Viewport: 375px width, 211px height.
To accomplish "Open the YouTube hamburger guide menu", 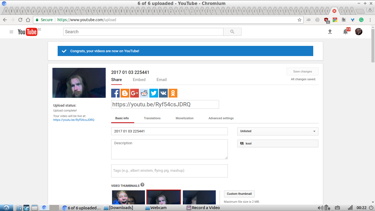I will point(11,32).
